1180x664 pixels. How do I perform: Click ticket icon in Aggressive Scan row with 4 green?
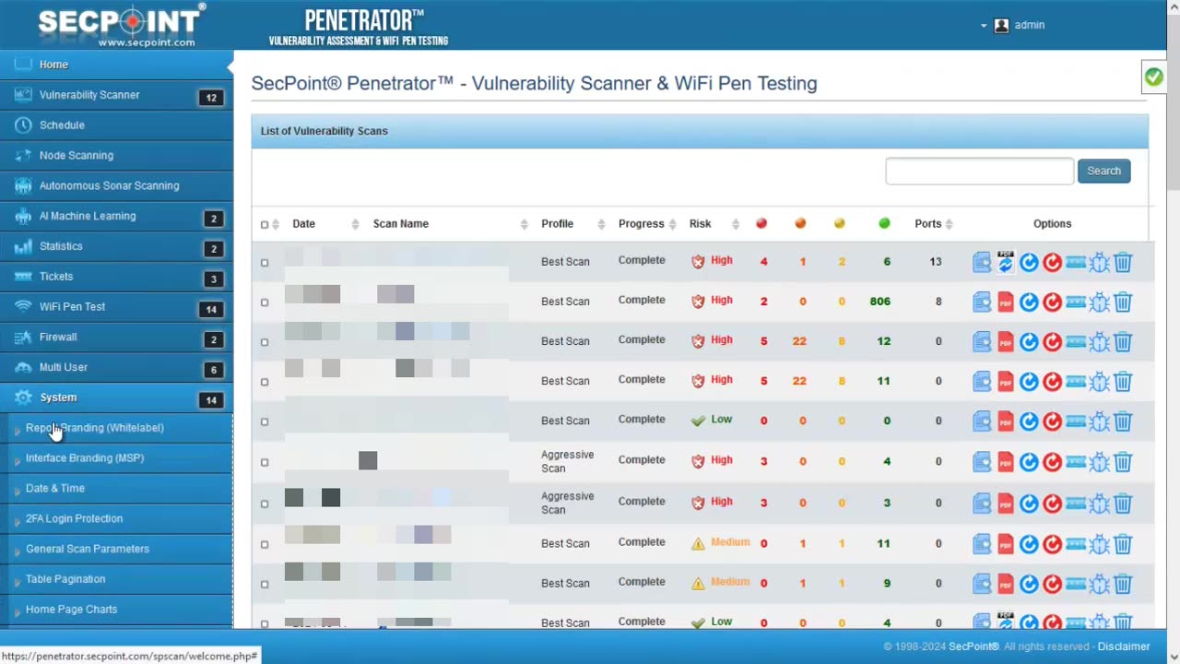coord(1076,462)
